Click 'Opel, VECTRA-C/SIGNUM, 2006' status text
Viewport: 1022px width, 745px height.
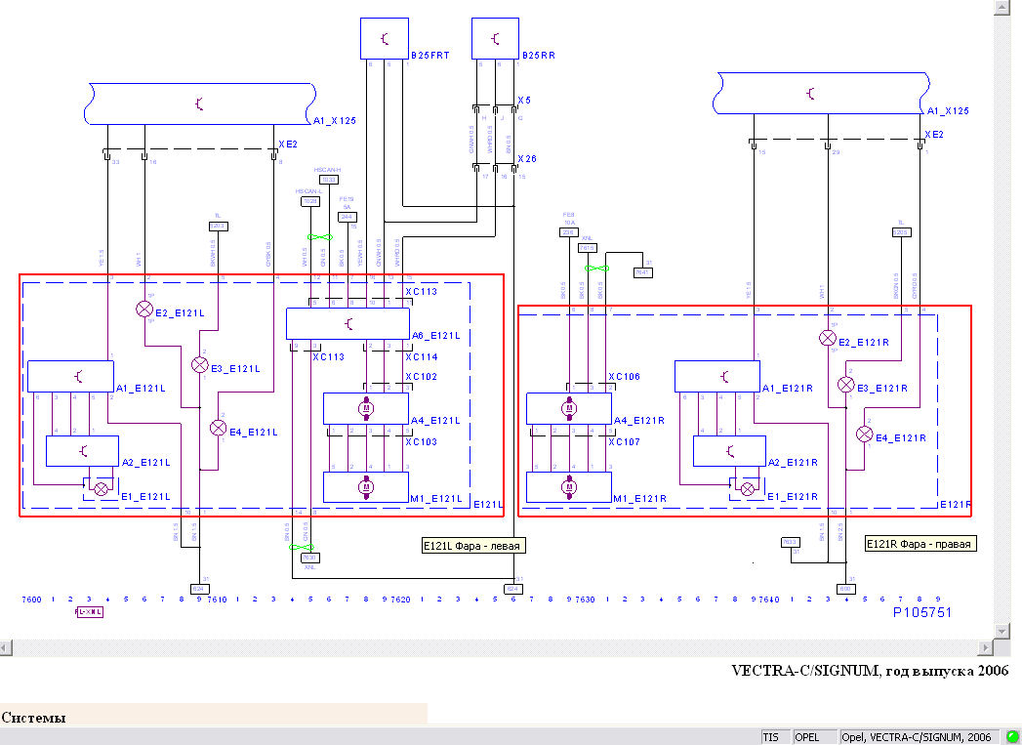[917, 737]
